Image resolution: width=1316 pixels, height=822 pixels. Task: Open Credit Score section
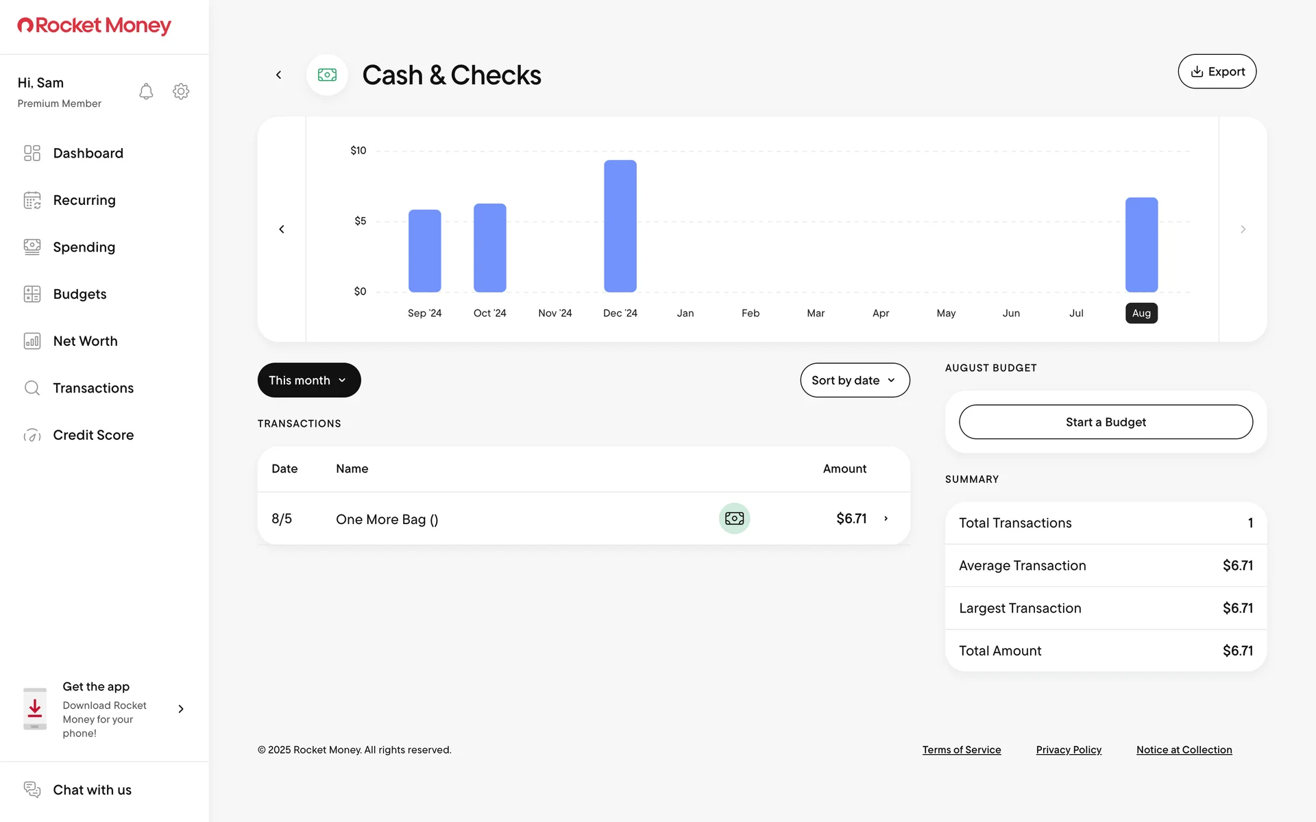pyautogui.click(x=93, y=435)
